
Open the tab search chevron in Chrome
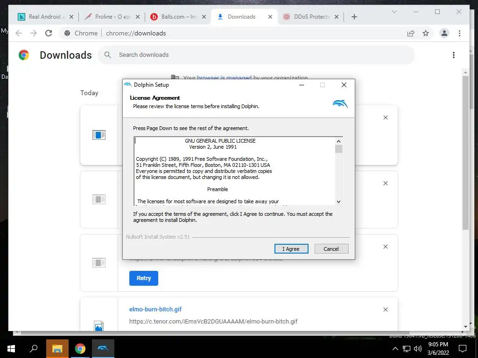pos(394,12)
